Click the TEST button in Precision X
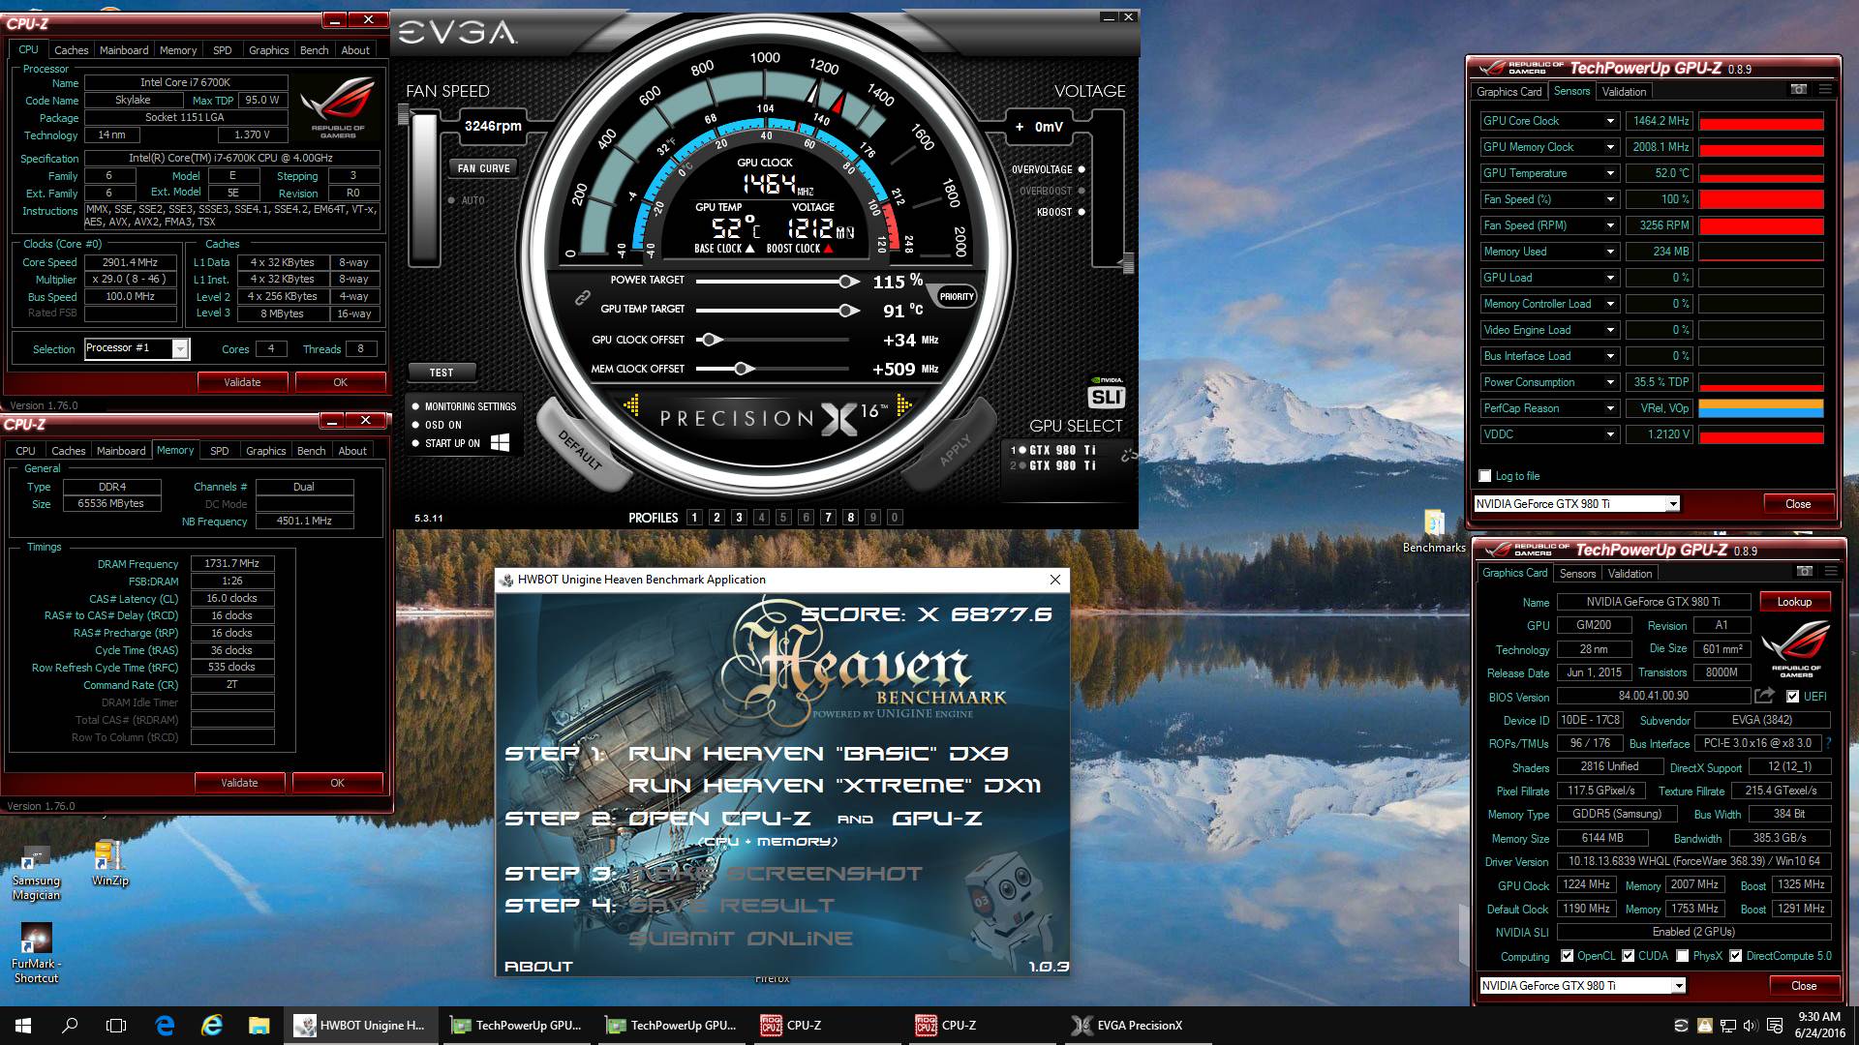1859x1045 pixels. 442,373
